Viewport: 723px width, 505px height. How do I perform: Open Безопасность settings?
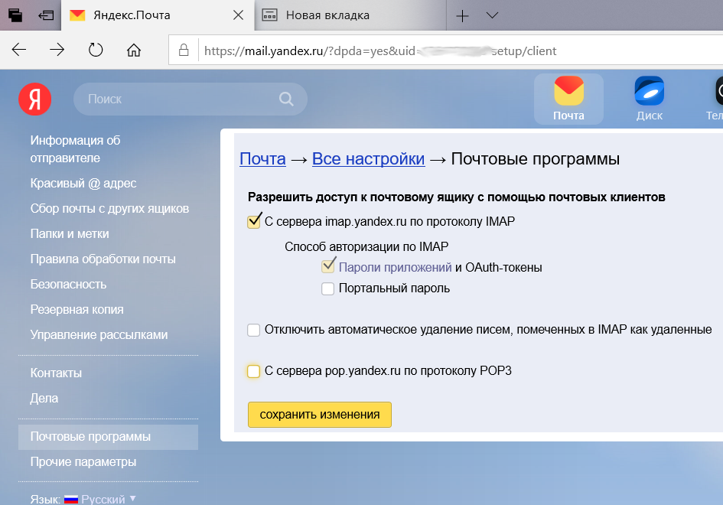click(x=68, y=284)
